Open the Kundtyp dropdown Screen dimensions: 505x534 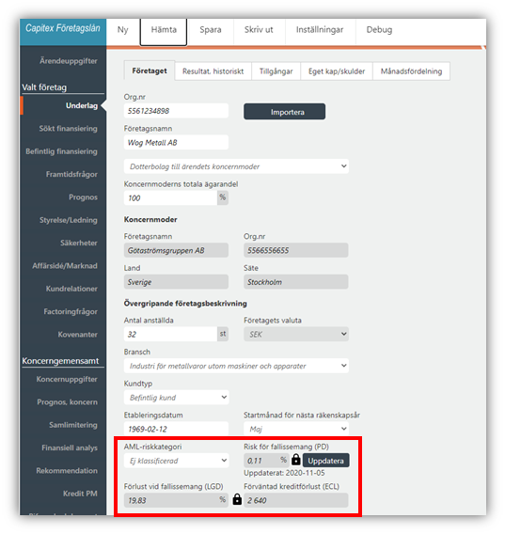click(176, 398)
